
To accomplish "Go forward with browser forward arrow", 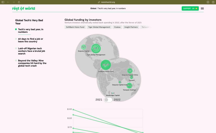I will [14, 2].
